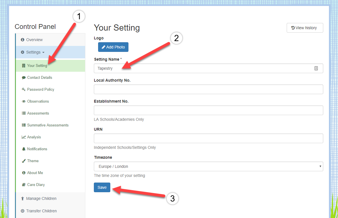The width and height of the screenshot is (338, 218).
Task: Open Summative Assessments settings
Action: [51, 125]
